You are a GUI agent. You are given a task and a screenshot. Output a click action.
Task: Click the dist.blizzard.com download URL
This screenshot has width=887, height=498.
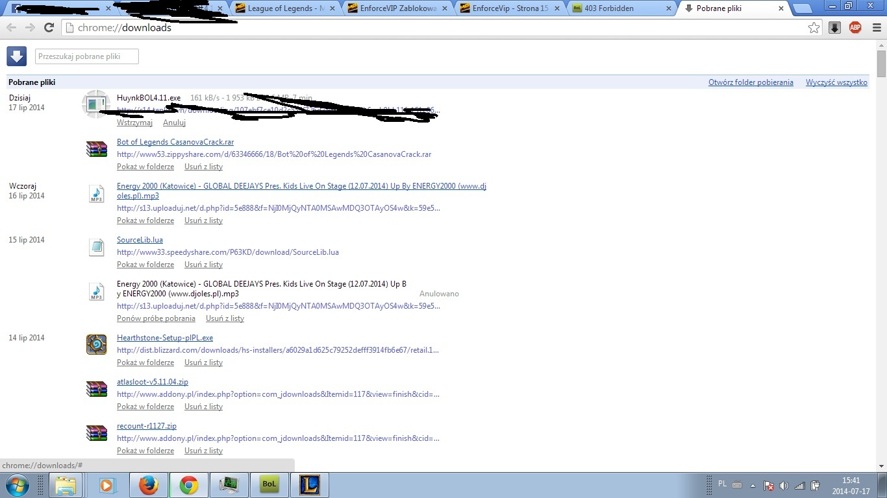click(x=278, y=350)
